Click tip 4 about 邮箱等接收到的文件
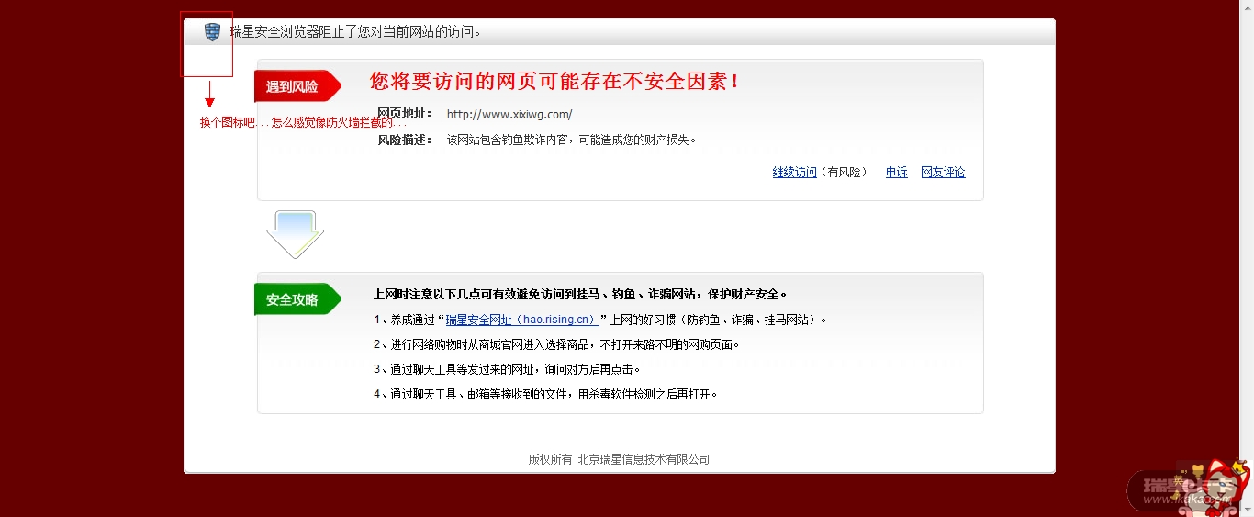This screenshot has width=1254, height=517. [545, 394]
